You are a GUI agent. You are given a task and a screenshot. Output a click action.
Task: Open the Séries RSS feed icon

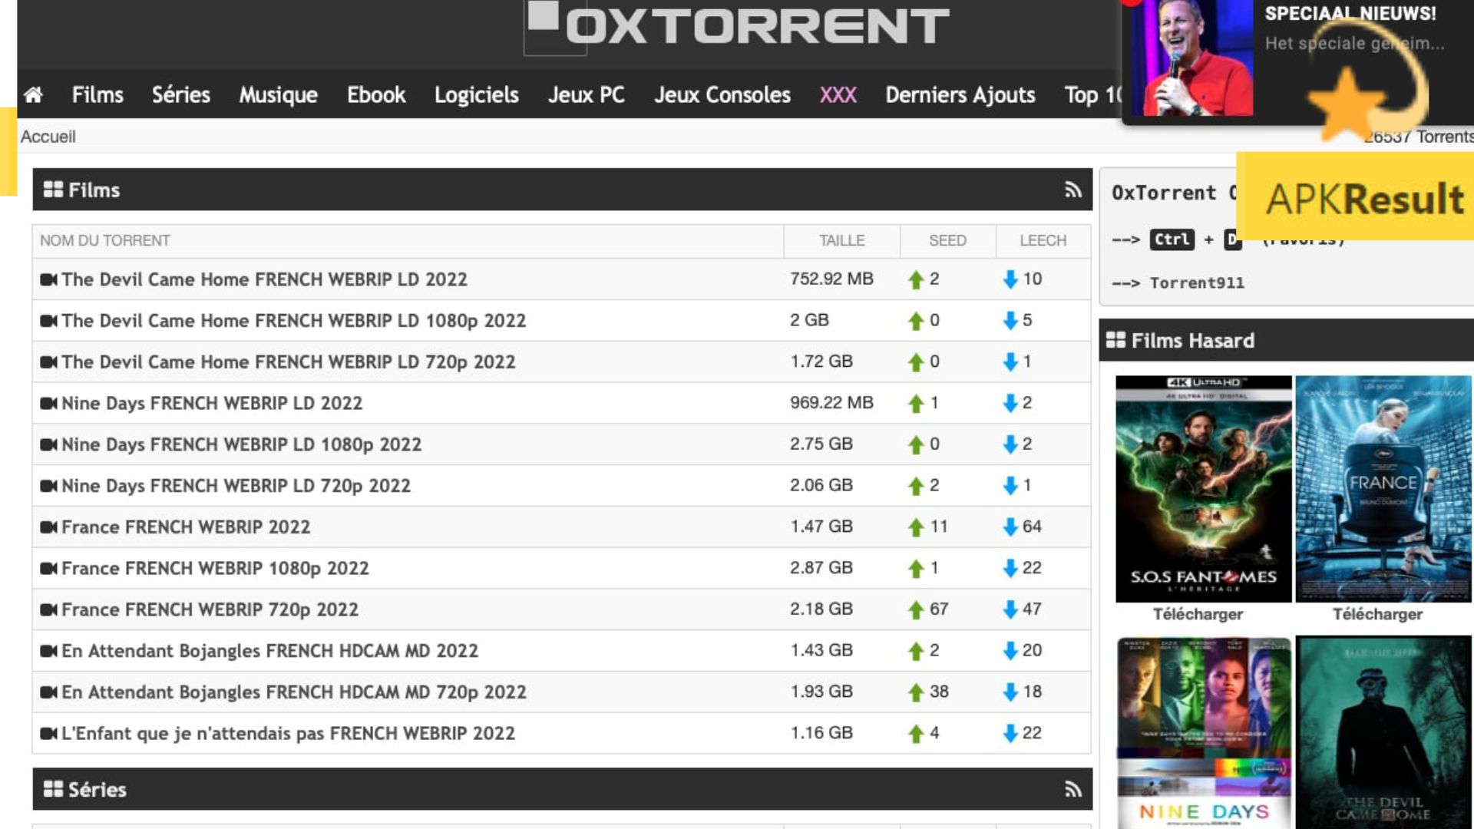[x=1072, y=789]
